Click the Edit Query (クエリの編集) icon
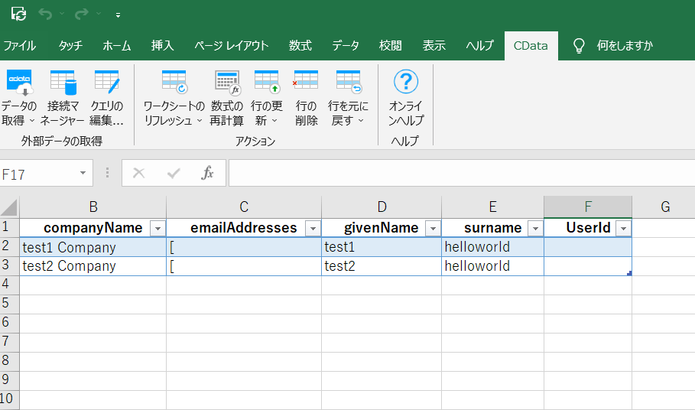 (107, 82)
